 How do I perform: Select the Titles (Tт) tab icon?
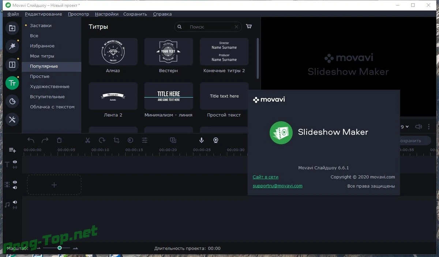[12, 83]
